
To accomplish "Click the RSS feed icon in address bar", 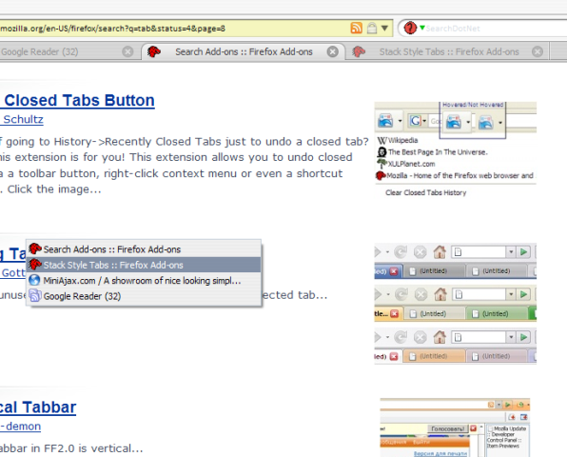I will coord(356,28).
